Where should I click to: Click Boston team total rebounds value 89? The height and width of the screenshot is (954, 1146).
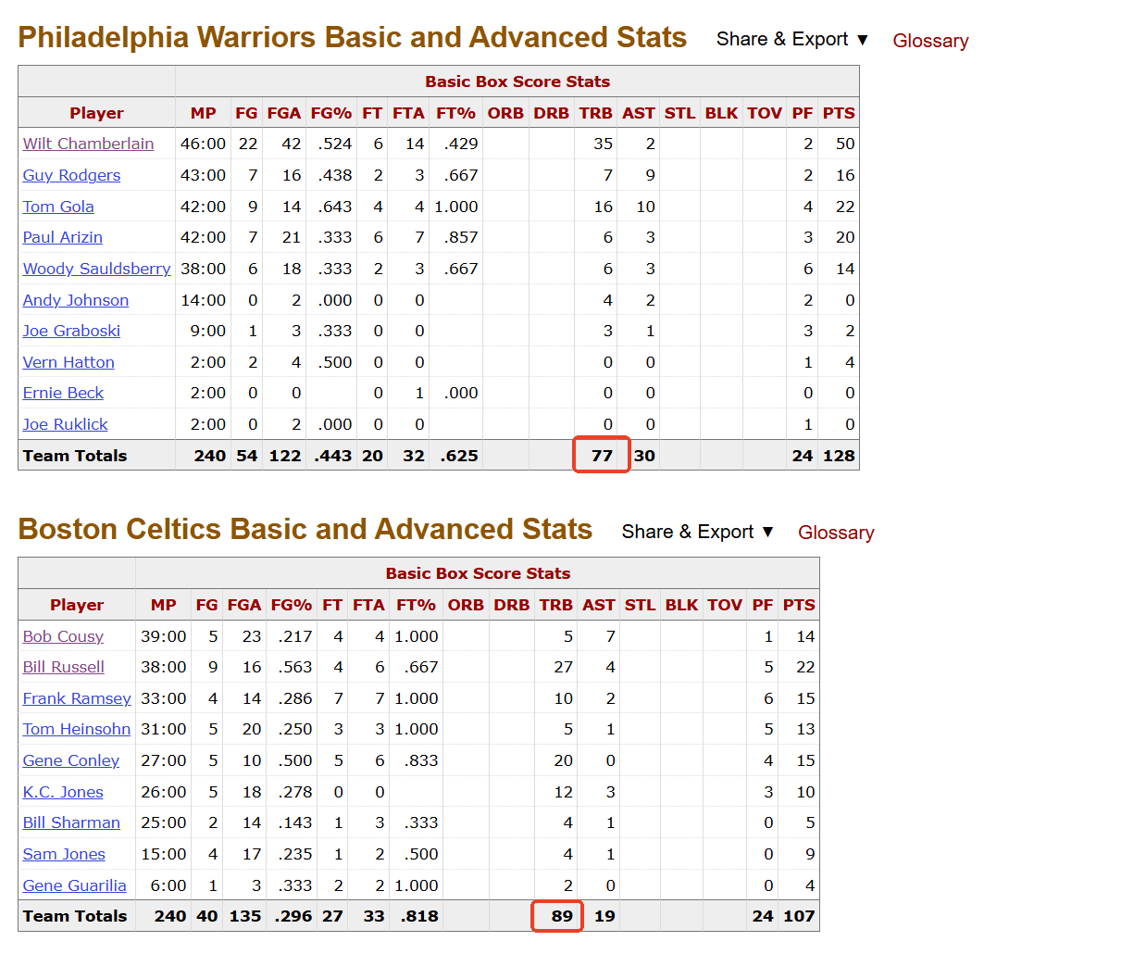point(561,916)
